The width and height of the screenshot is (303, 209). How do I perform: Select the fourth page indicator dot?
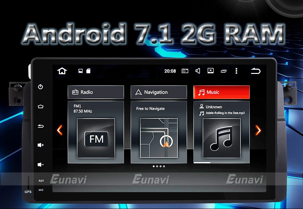point(164,166)
